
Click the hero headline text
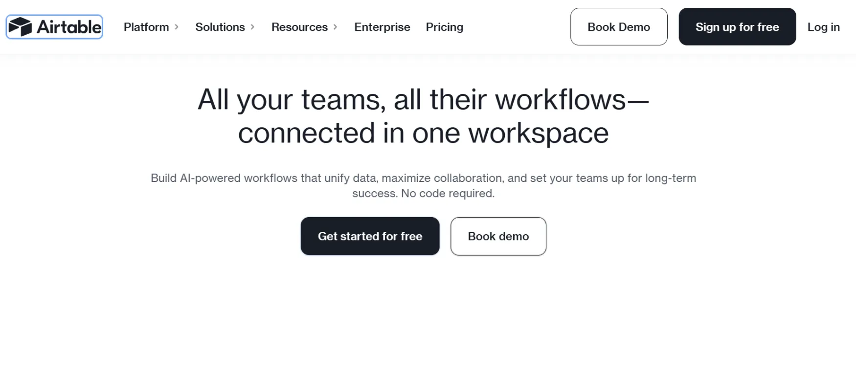coord(423,115)
